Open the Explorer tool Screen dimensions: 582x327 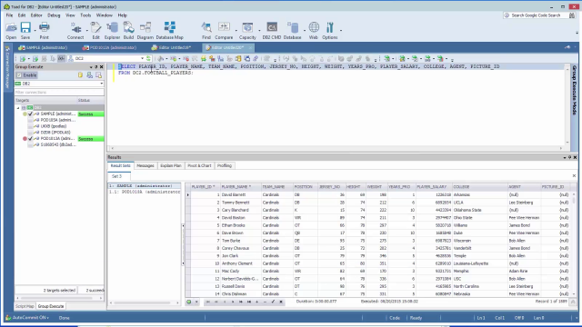112,31
